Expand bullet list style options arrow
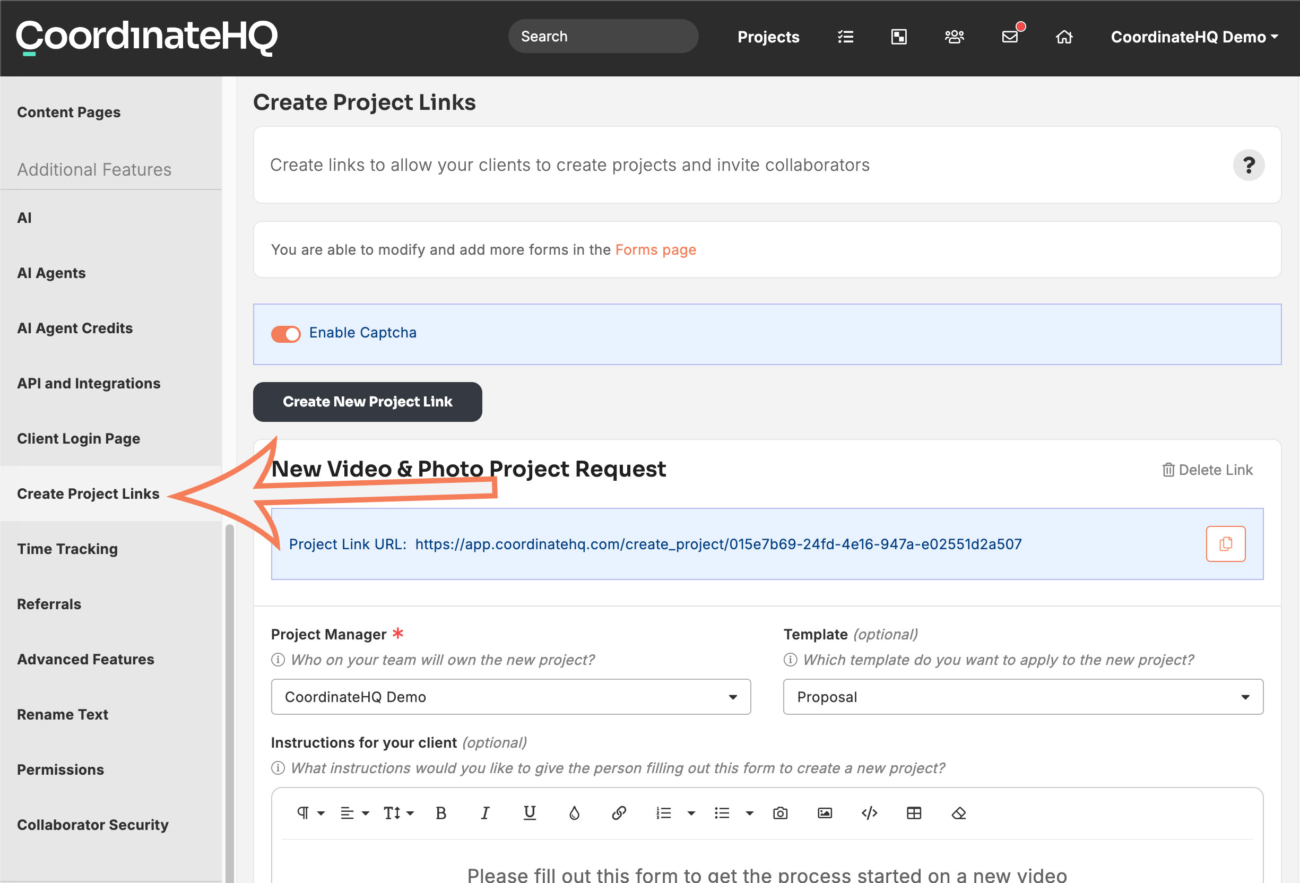1300x883 pixels. pyautogui.click(x=750, y=813)
